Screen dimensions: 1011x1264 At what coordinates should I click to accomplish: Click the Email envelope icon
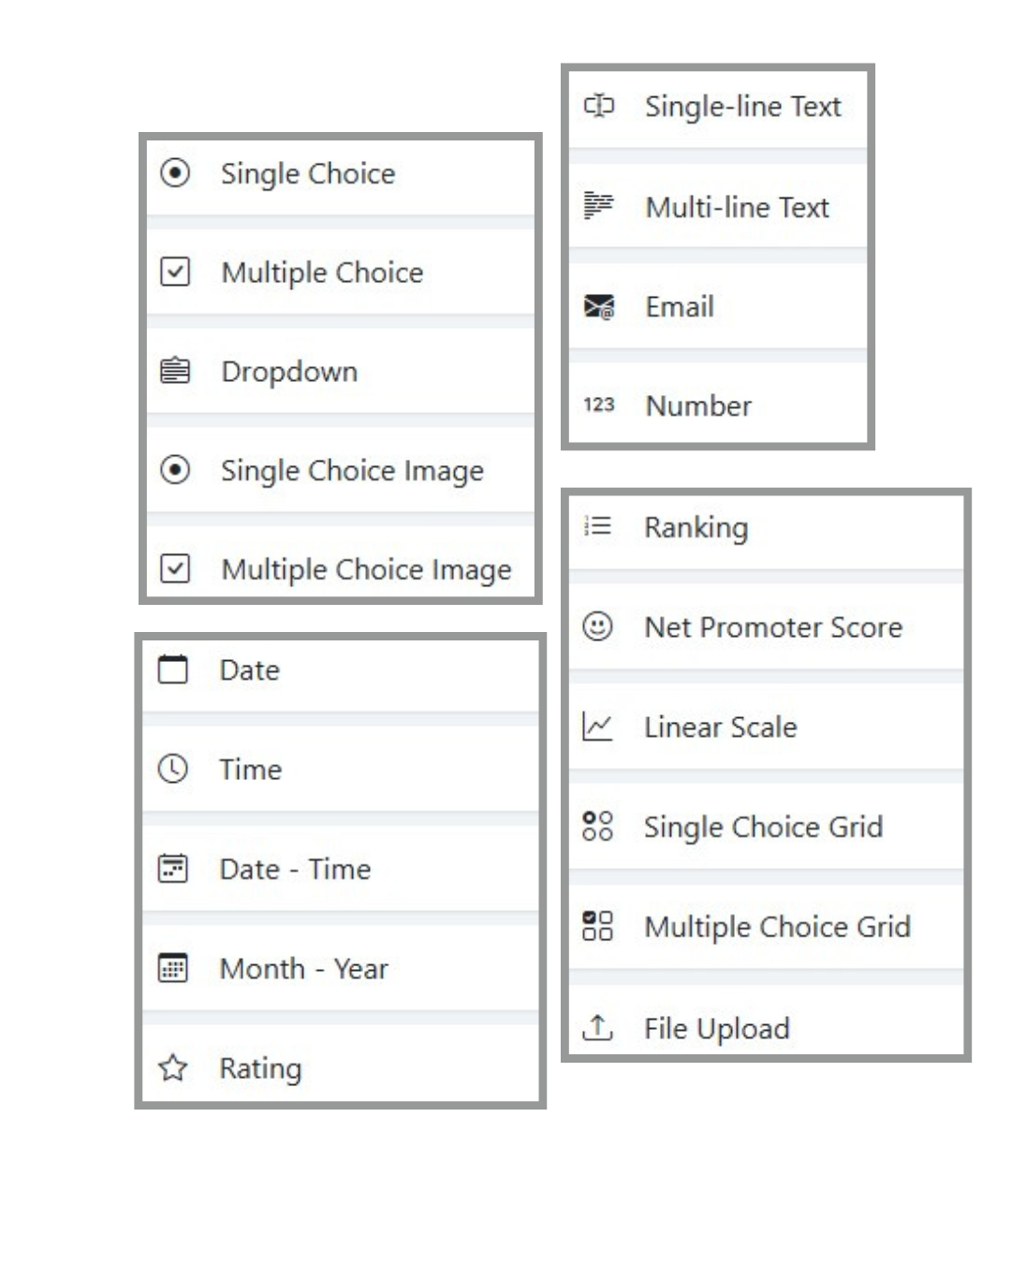point(599,306)
